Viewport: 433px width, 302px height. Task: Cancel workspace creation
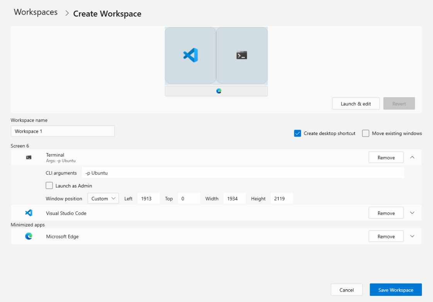click(346, 290)
